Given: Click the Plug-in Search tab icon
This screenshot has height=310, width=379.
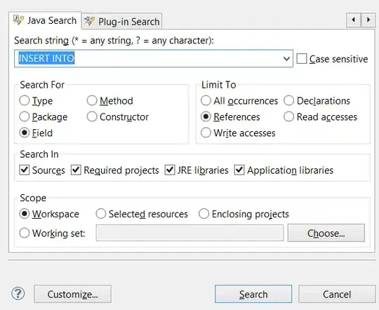Looking at the screenshot, I should click(89, 21).
